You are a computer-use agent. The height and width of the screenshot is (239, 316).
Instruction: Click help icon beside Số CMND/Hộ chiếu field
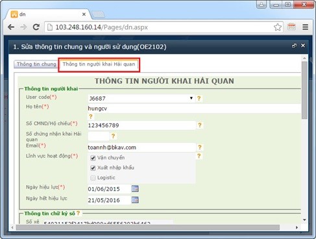coord(200,125)
